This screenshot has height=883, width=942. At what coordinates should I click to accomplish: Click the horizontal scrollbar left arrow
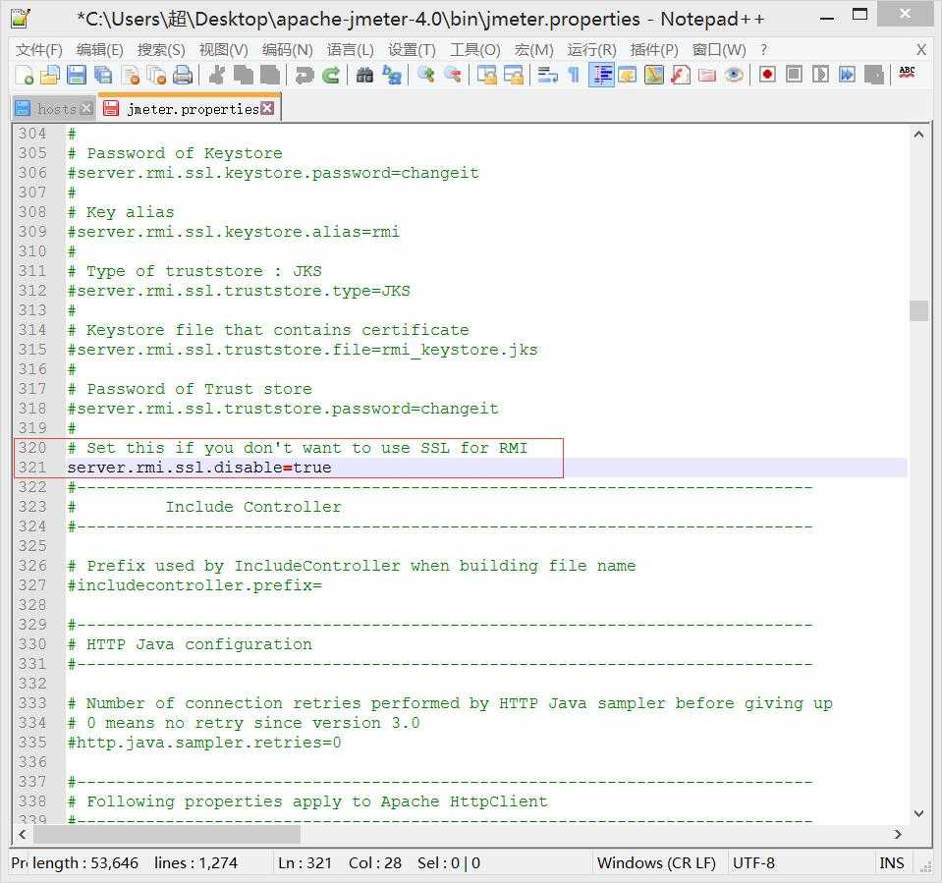pyautogui.click(x=23, y=834)
